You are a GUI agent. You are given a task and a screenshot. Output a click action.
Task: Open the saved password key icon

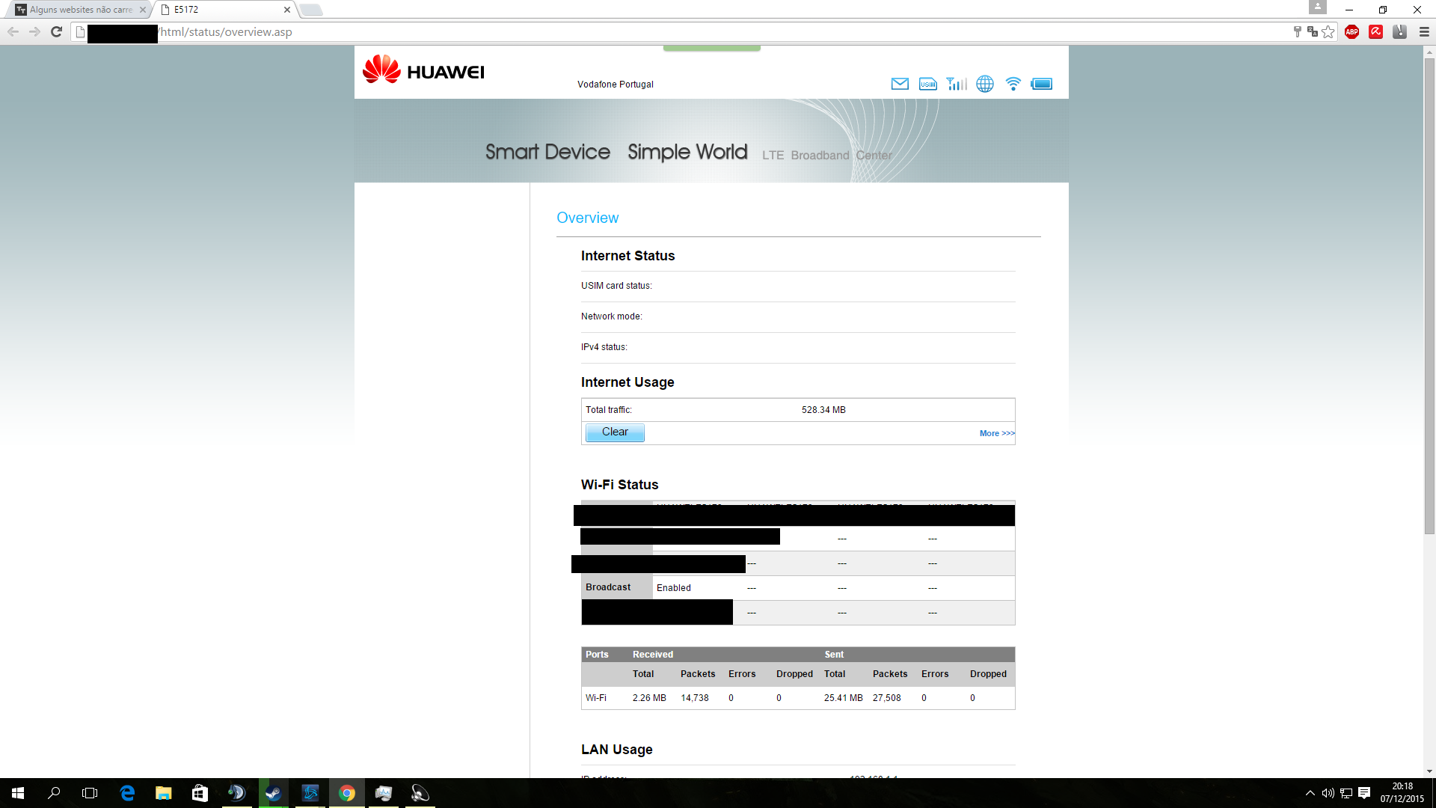1298,31
